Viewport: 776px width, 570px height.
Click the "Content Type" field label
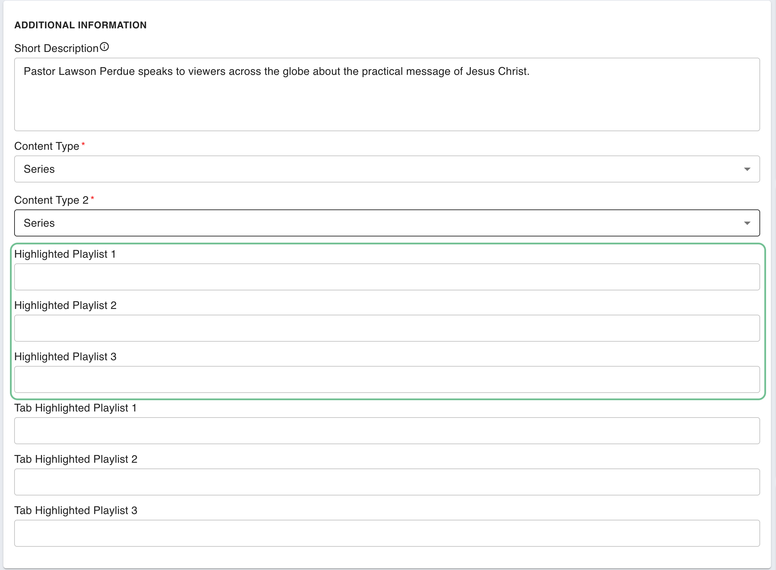pos(47,146)
